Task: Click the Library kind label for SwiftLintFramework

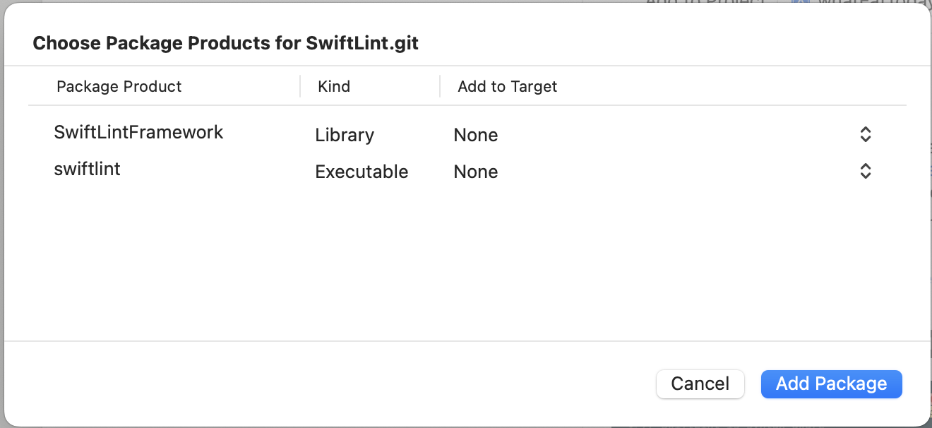Action: click(345, 135)
